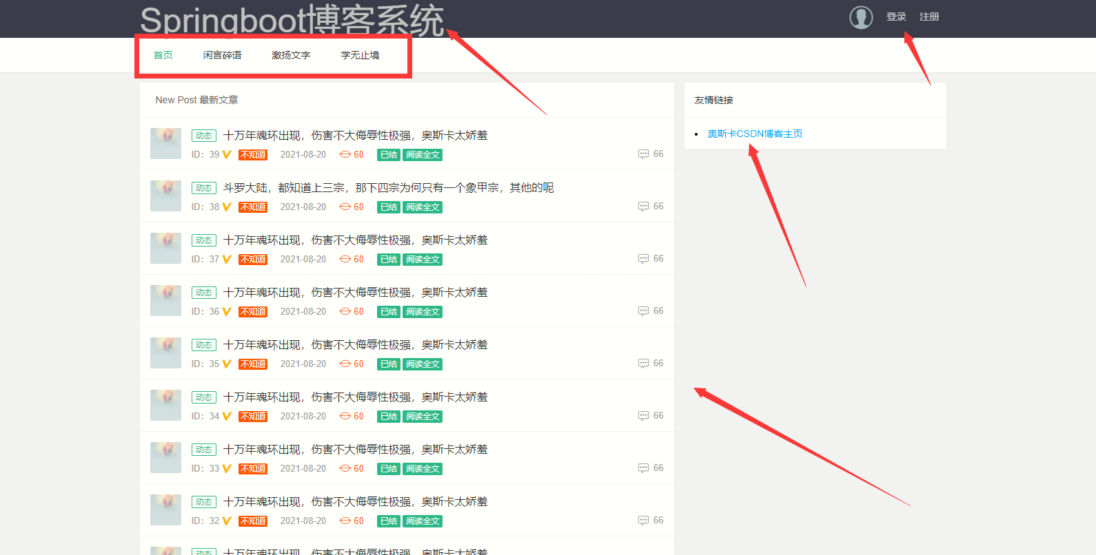
Task: Click the comment bubble icon for post ID 34
Action: (643, 416)
